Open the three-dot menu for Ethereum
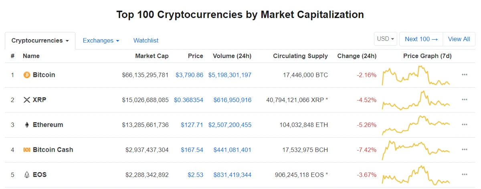This screenshot has width=481, height=189. pyautogui.click(x=465, y=125)
